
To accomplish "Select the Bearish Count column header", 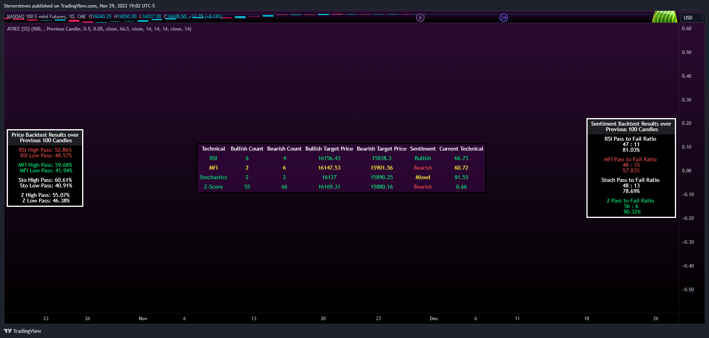I will point(284,149).
